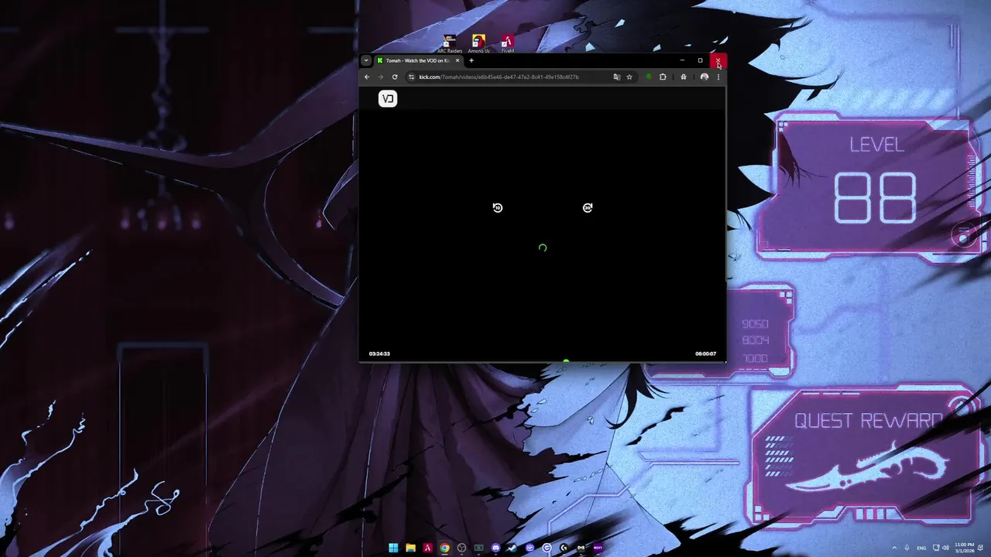
Task: Open the notification bell in tray
Action: (x=981, y=548)
